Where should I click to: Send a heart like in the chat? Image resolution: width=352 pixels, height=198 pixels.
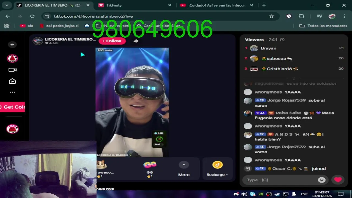click(x=338, y=180)
